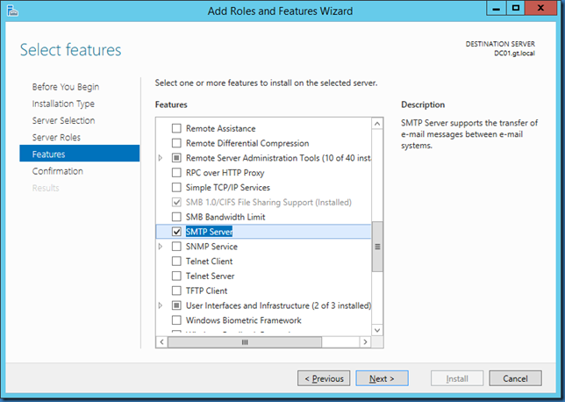The image size is (565, 402).
Task: Check the Remote Assistance feature
Action: (x=176, y=128)
